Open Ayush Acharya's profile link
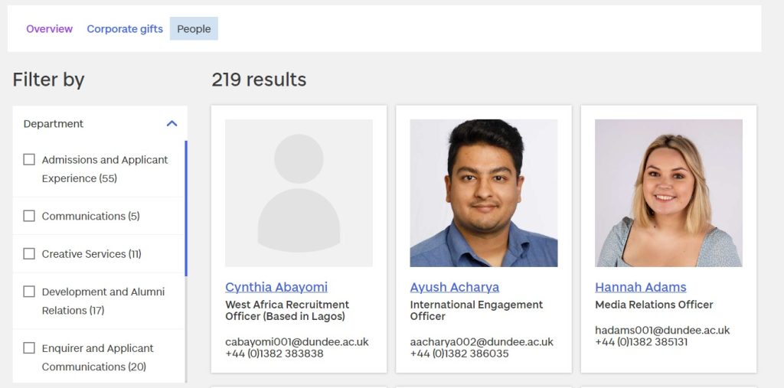The width and height of the screenshot is (784, 388). [x=455, y=287]
